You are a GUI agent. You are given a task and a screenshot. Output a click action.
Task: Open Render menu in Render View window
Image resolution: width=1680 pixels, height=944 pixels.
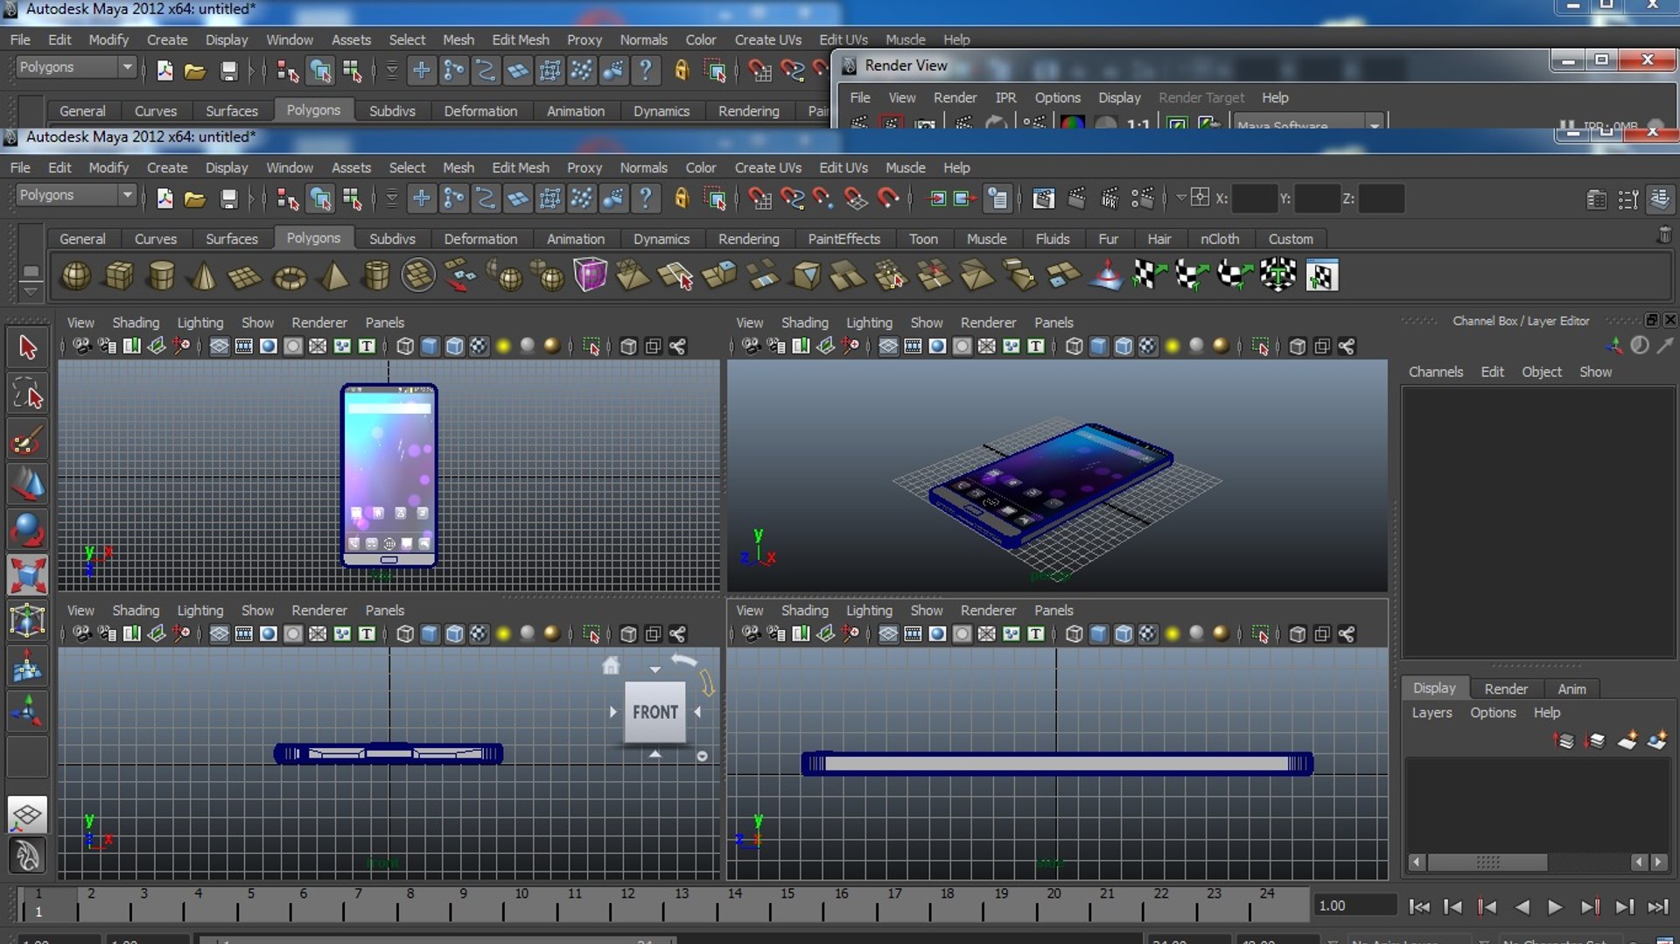coord(955,98)
